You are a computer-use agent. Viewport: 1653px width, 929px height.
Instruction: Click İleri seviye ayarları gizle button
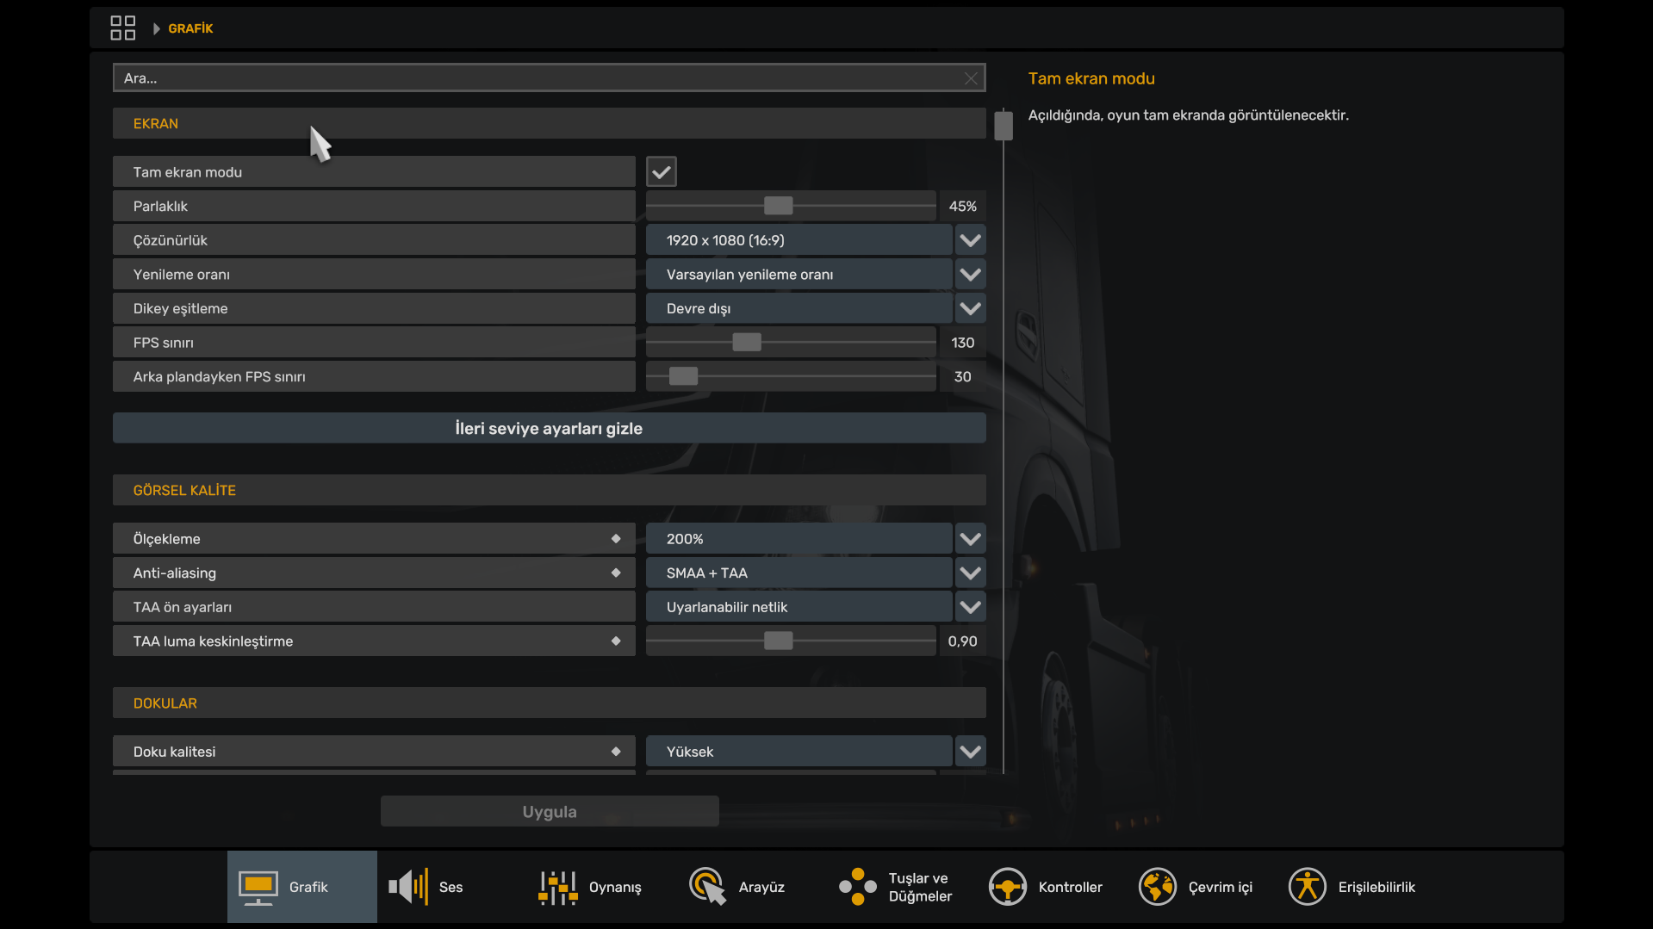[x=549, y=428]
